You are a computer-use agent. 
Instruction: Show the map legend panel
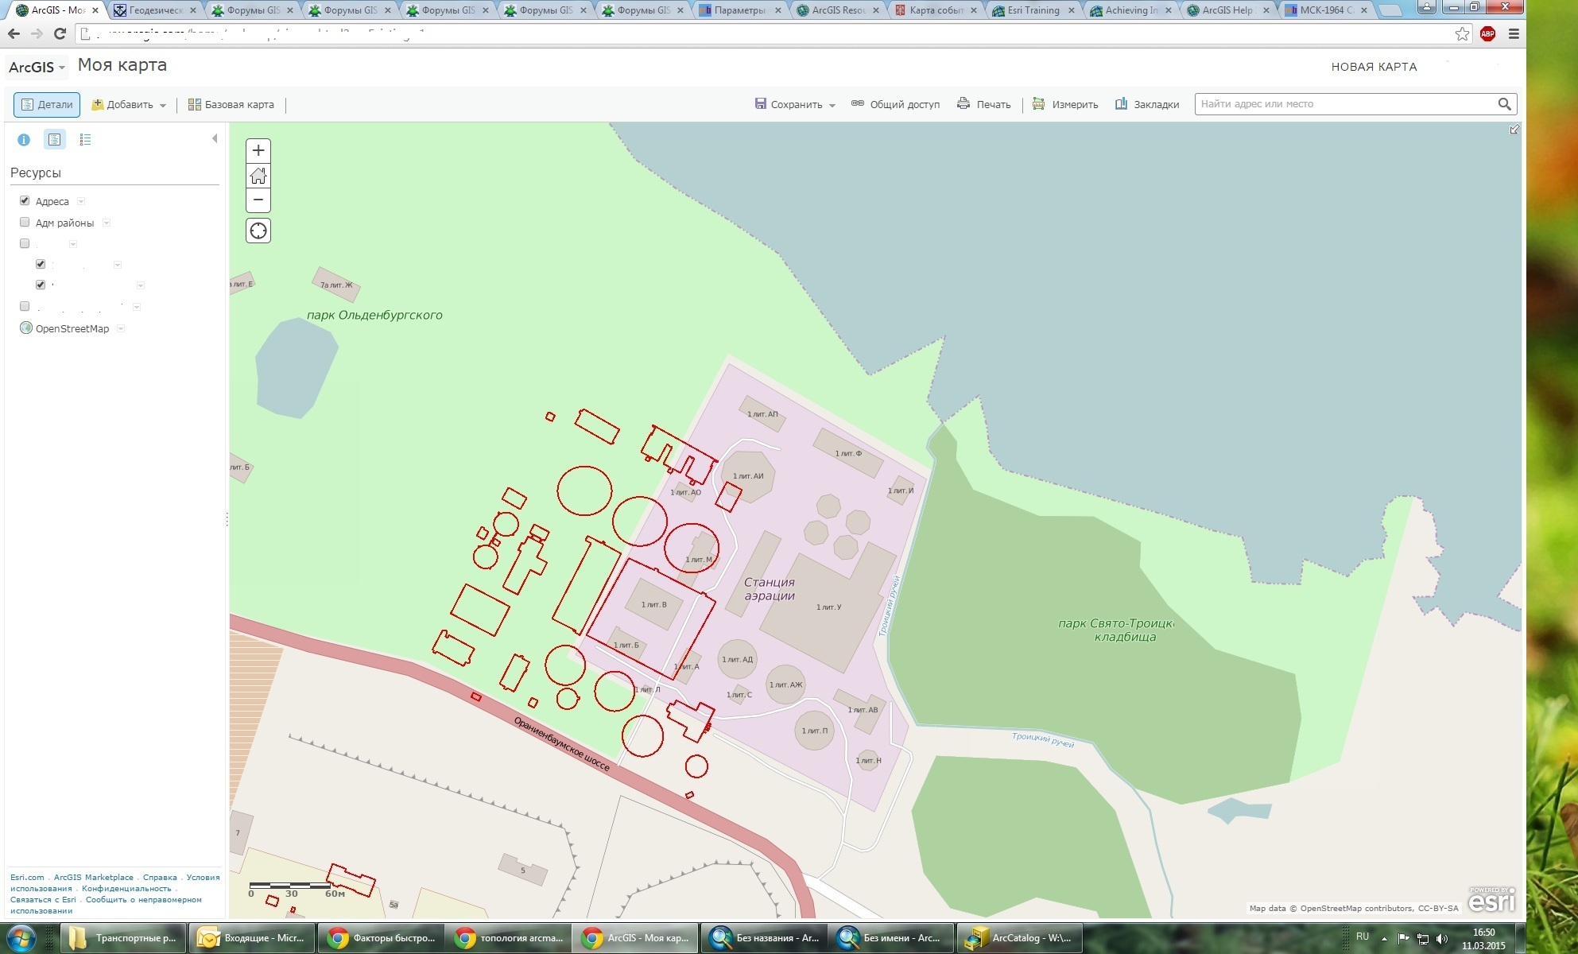click(x=85, y=140)
